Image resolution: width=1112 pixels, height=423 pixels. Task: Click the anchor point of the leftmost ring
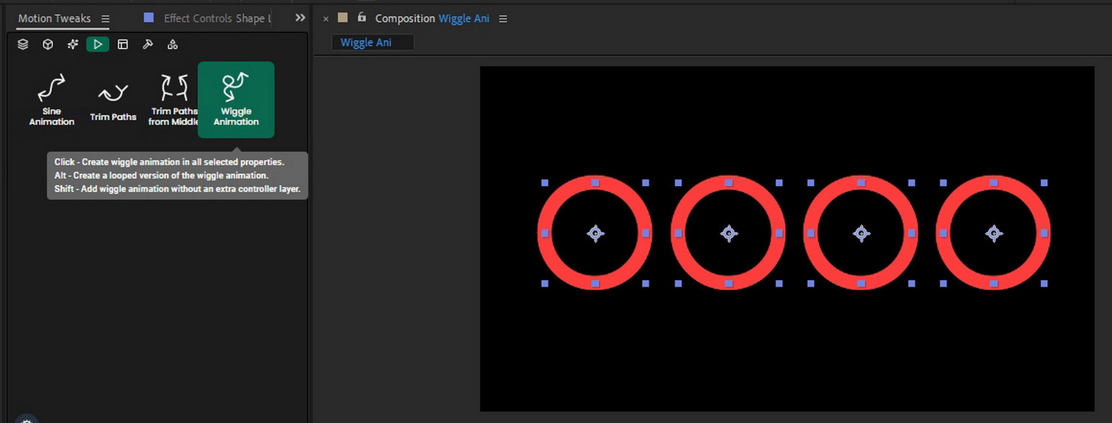click(x=595, y=233)
